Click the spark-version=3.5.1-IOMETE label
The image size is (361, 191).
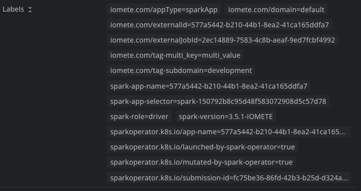(x=226, y=117)
